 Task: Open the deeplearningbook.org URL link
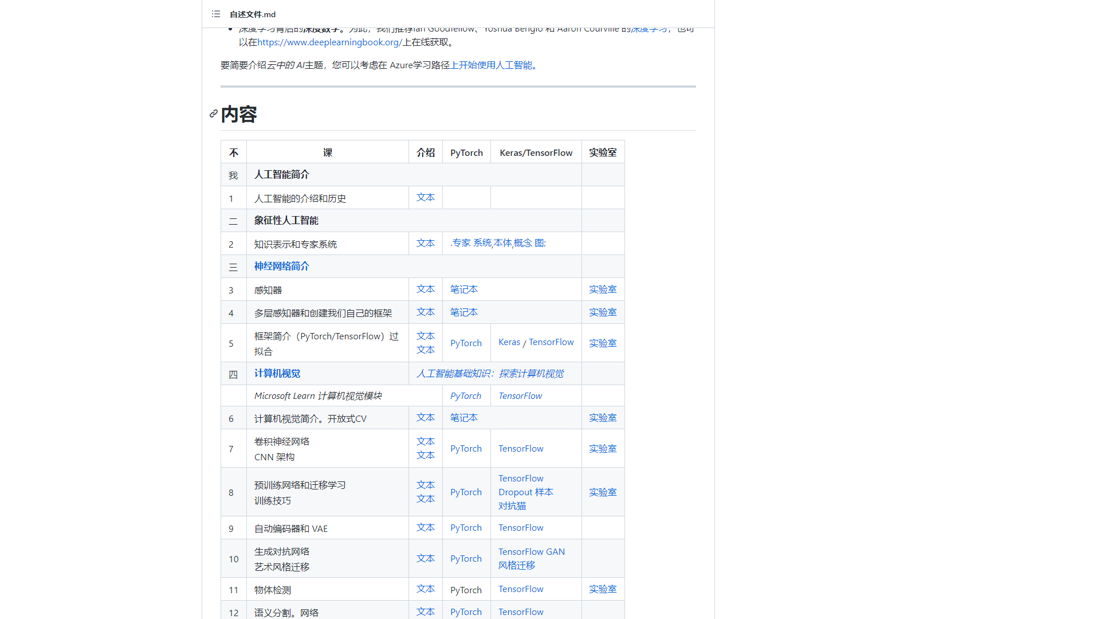pyautogui.click(x=329, y=42)
